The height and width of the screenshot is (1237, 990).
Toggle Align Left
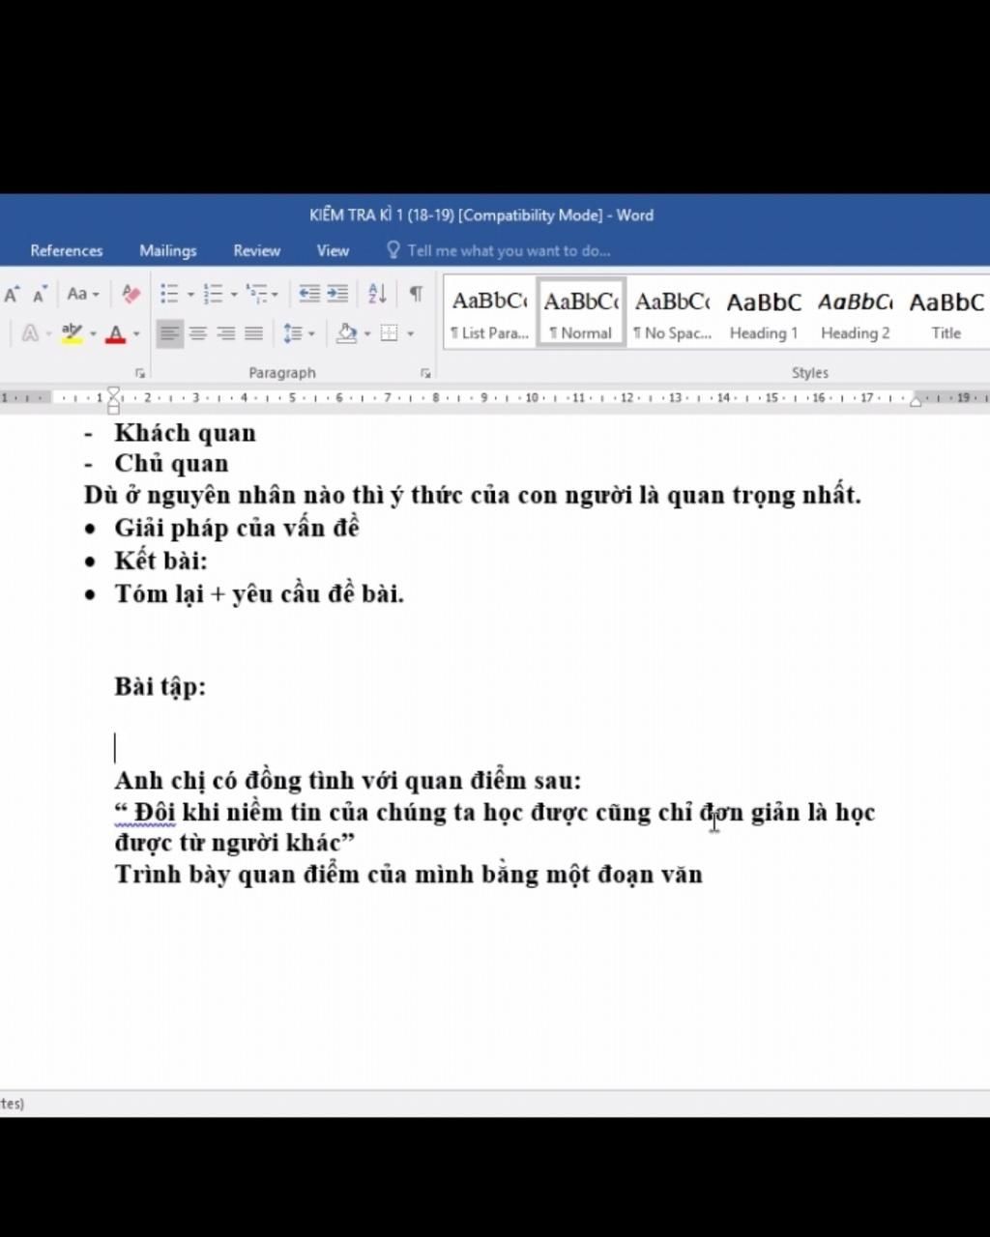pos(169,333)
